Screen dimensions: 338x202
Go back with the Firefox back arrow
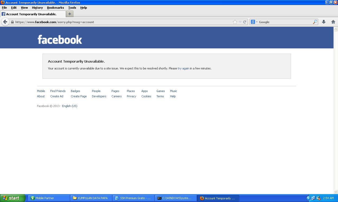pyautogui.click(x=5, y=22)
